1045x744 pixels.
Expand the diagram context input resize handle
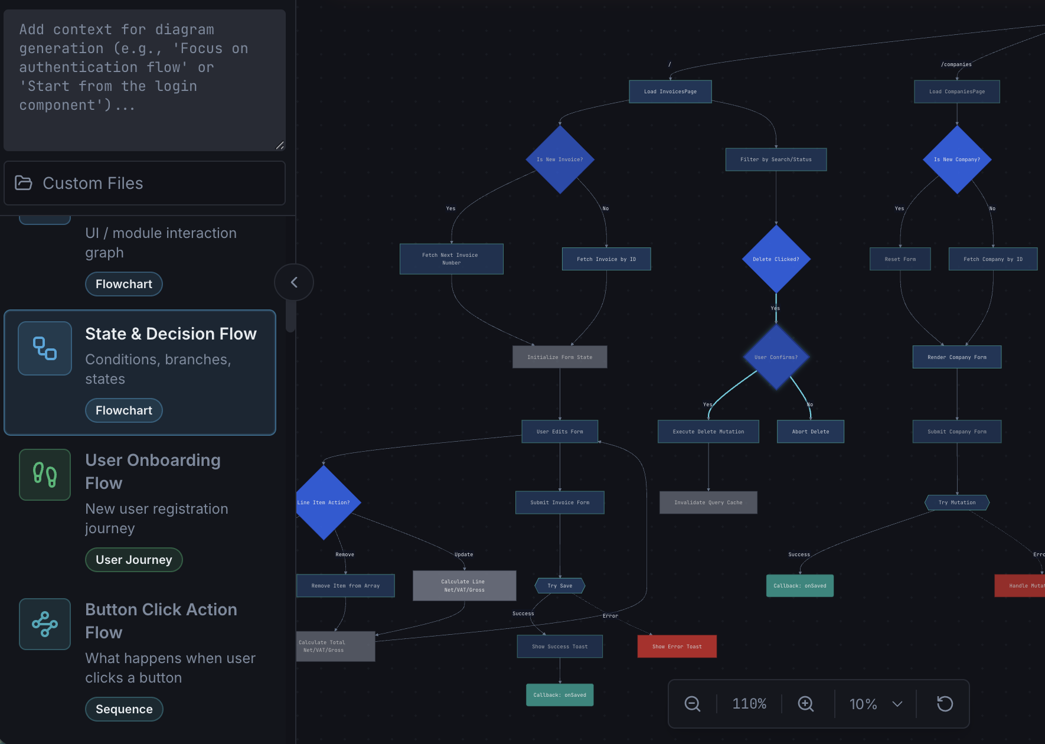click(280, 146)
